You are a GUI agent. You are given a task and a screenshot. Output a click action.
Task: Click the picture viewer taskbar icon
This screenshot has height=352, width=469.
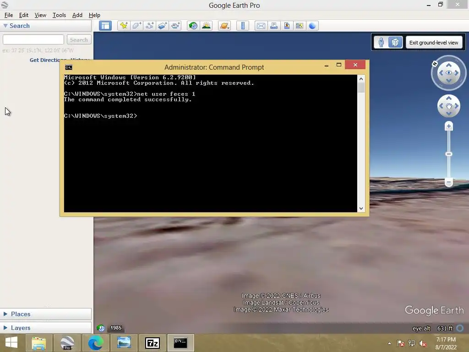click(124, 343)
